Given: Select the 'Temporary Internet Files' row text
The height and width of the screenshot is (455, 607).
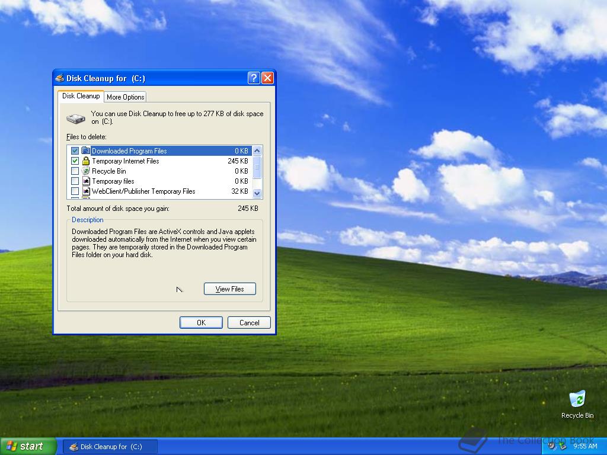Looking at the screenshot, I should tap(126, 161).
